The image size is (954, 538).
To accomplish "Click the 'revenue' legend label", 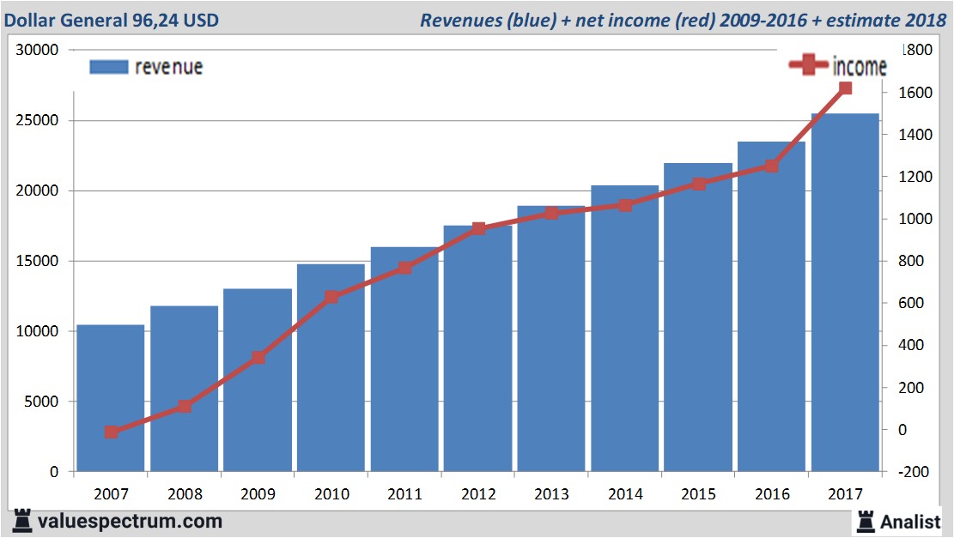I will click(x=168, y=67).
